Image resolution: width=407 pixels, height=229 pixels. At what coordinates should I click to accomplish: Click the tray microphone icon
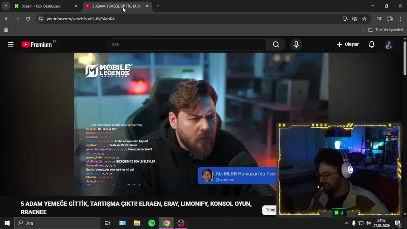[x=354, y=223]
